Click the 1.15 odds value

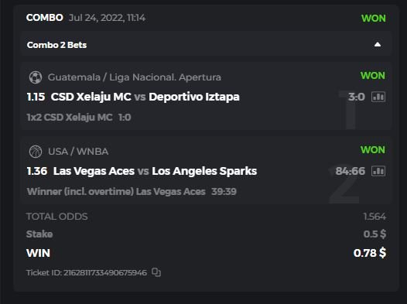[x=36, y=97]
